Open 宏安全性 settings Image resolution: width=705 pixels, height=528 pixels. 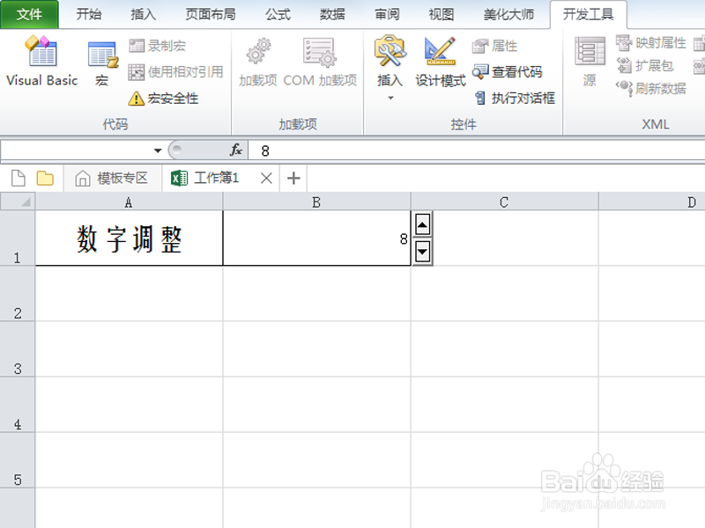pyautogui.click(x=163, y=99)
